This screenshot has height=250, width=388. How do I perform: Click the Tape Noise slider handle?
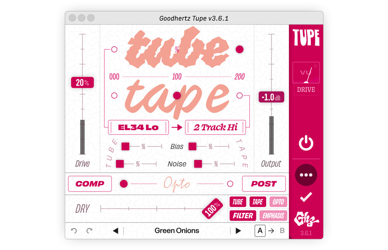(198, 164)
